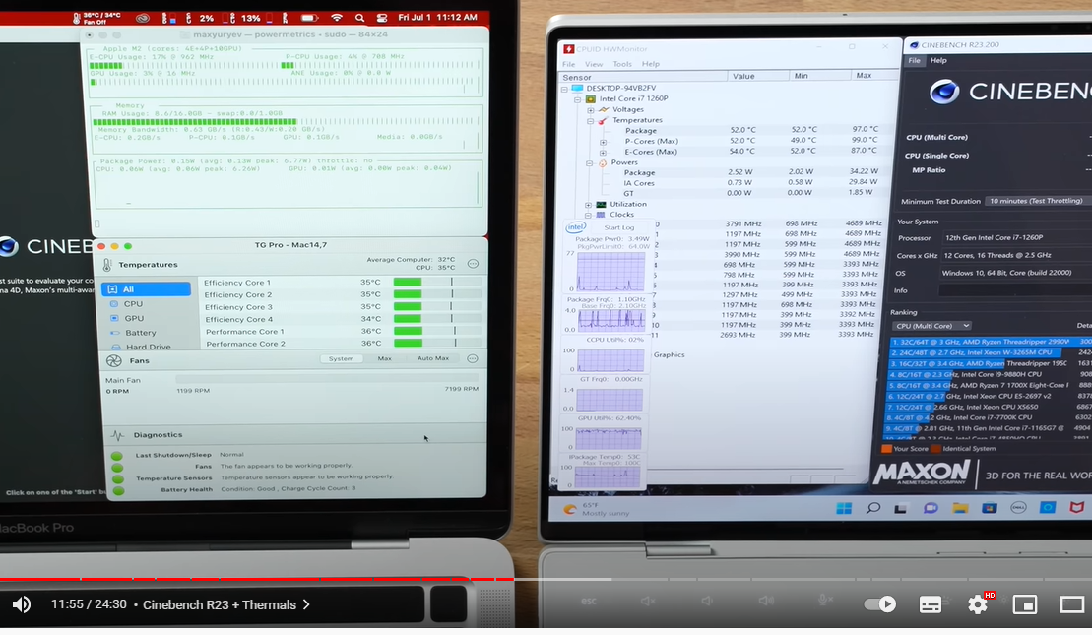Collapse the Clocks node in HWMonitor
Screen dimensions: 1092x635
589,216
